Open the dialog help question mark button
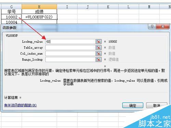The height and width of the screenshot is (128, 171). click(152, 27)
